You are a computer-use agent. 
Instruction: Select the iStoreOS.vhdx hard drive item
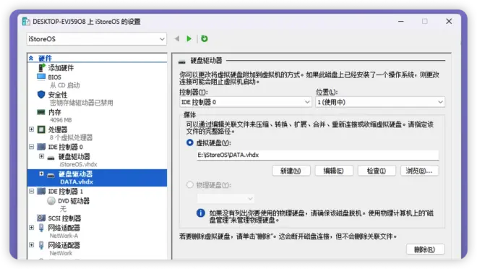click(x=74, y=160)
